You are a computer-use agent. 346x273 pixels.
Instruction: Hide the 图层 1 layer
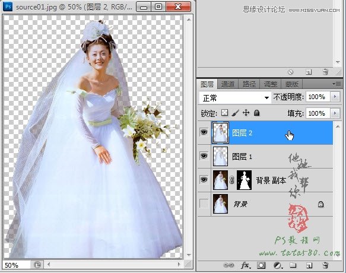tap(204, 156)
